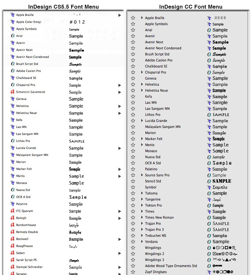Click the TrueType icon beside Apple Color Emoji
This screenshot has width=252, height=275.
point(12,22)
